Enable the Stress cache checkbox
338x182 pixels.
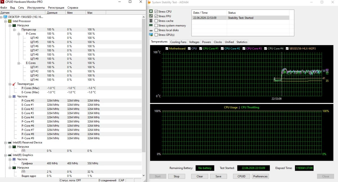pyautogui.click(x=156, y=21)
